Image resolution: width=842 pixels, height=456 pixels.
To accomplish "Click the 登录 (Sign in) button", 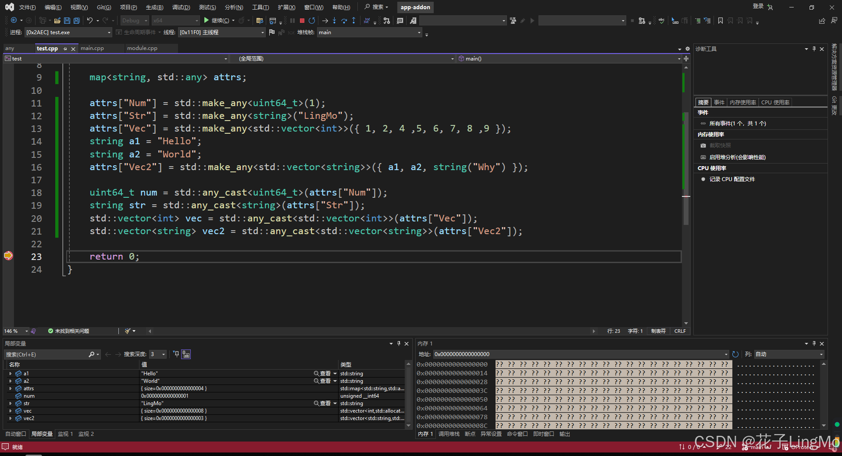I will tap(758, 6).
